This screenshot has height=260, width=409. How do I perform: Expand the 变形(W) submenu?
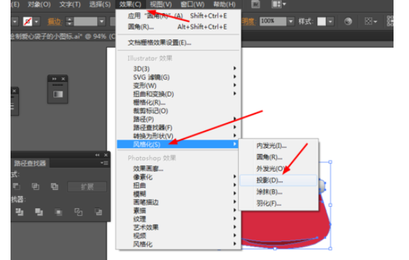tap(178, 85)
